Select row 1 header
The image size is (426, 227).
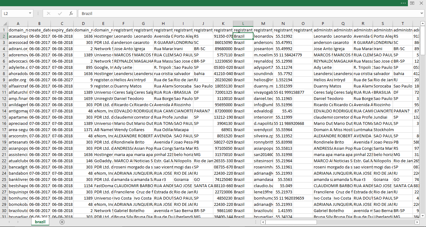coord(4,30)
